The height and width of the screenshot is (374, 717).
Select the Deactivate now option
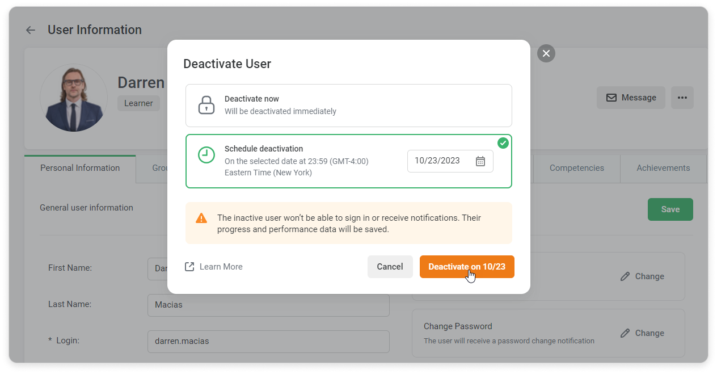348,105
